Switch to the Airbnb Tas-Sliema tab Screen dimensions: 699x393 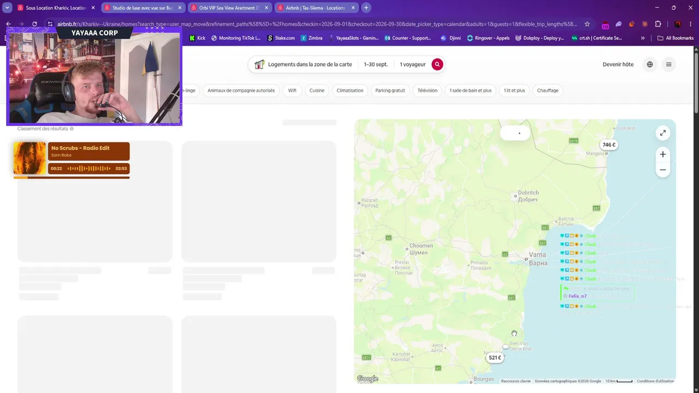[x=315, y=8]
